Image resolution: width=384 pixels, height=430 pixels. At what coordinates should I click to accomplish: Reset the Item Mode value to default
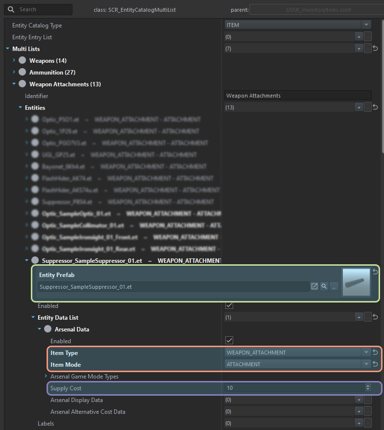point(375,364)
